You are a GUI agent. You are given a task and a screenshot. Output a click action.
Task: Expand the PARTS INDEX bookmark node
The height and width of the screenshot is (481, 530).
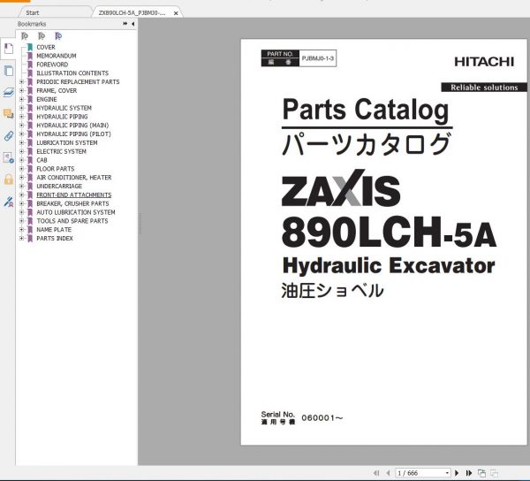(21, 238)
